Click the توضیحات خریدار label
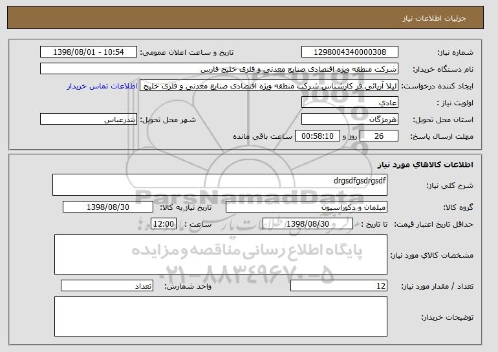The width and height of the screenshot is (498, 352). tap(447, 317)
